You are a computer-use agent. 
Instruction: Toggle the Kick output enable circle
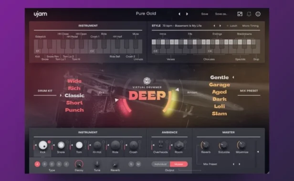tap(49, 142)
